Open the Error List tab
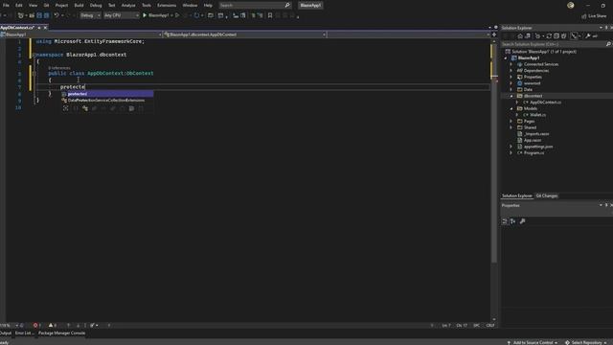The width and height of the screenshot is (613, 345). [x=24, y=333]
